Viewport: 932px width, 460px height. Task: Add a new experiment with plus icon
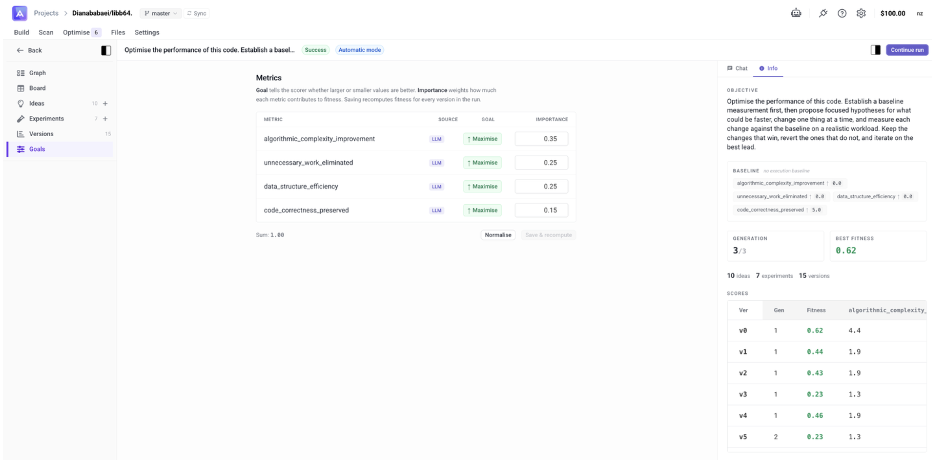[105, 119]
